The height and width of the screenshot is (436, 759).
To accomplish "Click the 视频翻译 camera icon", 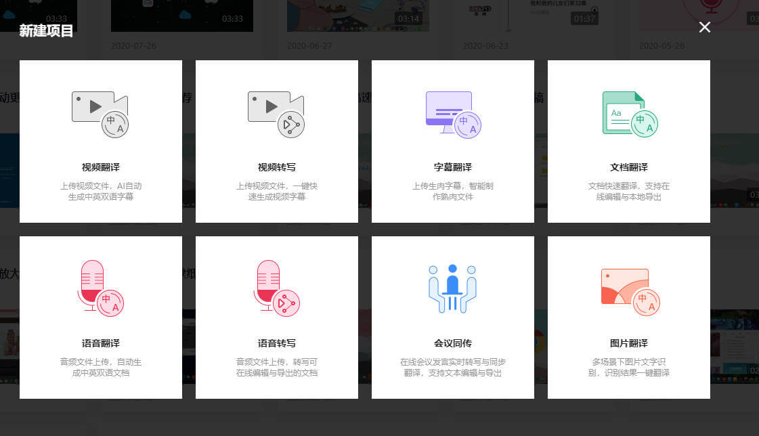I will (100, 114).
